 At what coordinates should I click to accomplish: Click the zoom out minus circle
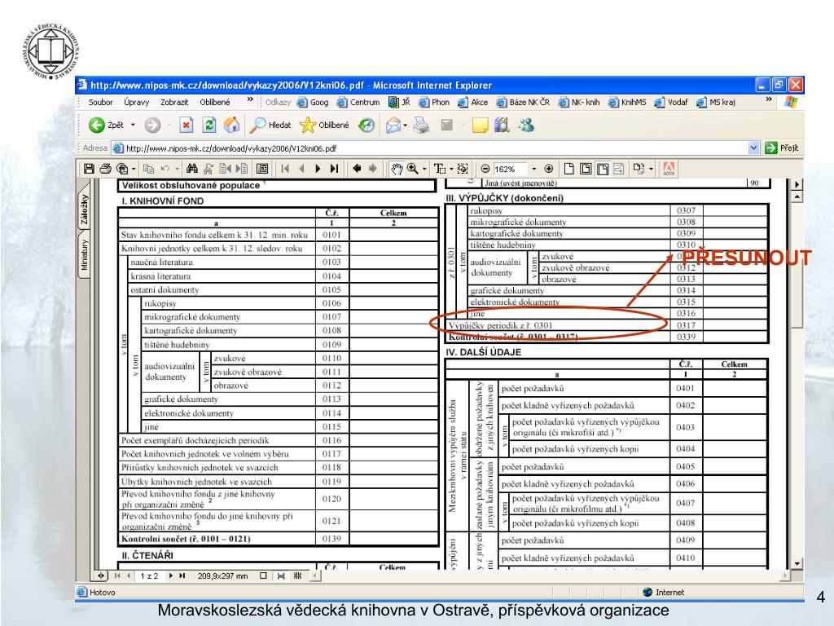click(485, 169)
